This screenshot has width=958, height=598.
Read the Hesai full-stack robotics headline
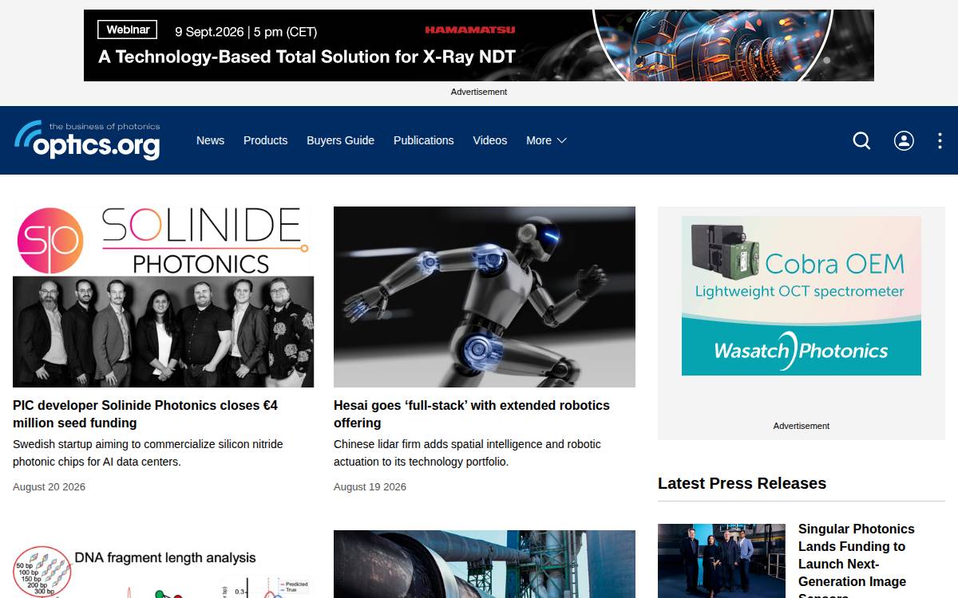click(x=472, y=414)
